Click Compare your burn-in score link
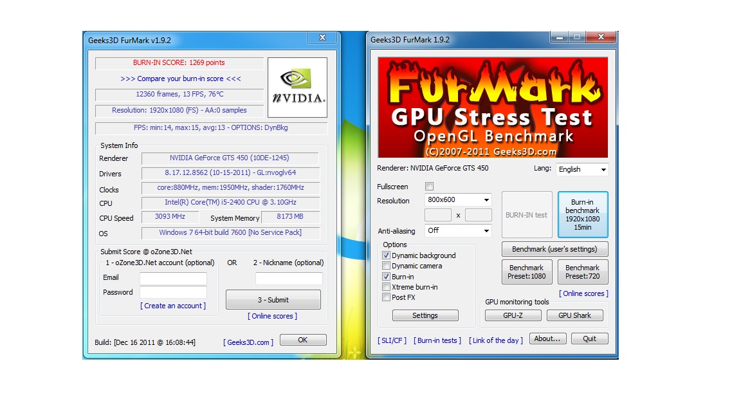This screenshot has width=741, height=417. click(181, 79)
